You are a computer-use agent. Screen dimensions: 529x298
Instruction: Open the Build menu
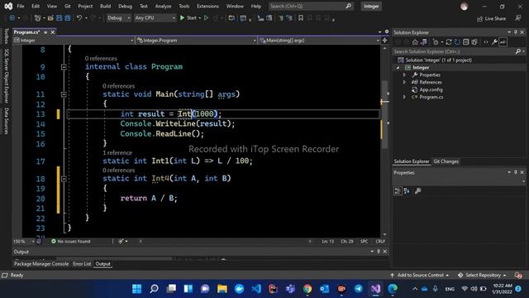pyautogui.click(x=105, y=7)
